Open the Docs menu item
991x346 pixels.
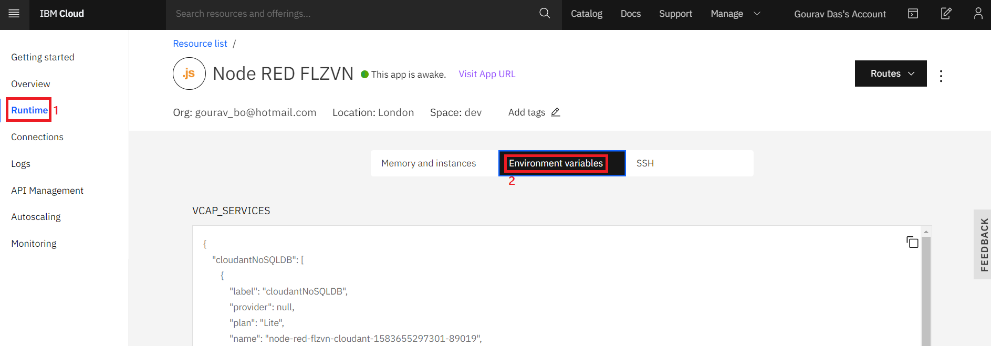[631, 14]
